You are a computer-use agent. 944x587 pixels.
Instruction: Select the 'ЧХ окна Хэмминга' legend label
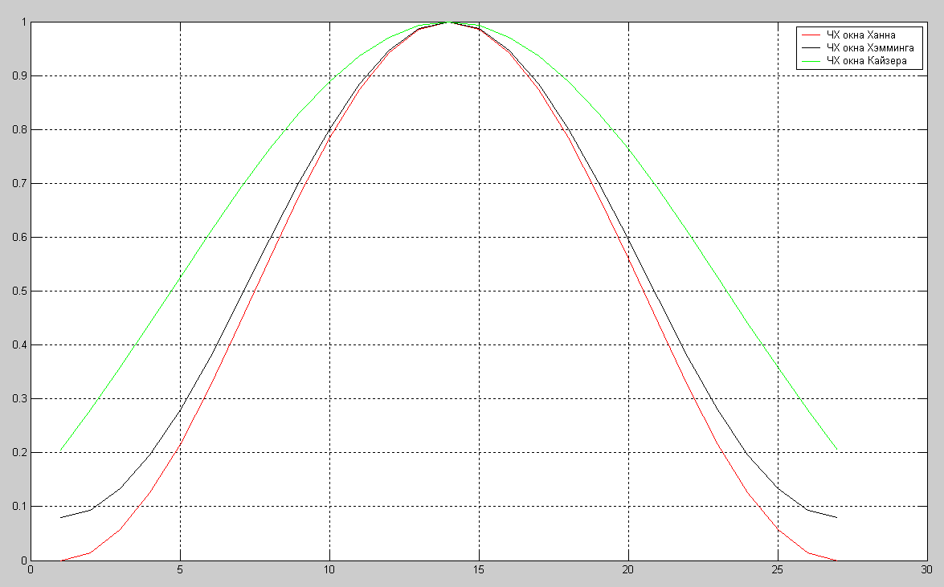point(870,48)
